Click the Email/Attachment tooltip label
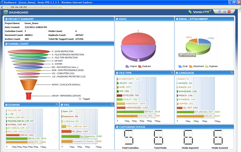Viewport: 241px width, 152px height. [187, 55]
